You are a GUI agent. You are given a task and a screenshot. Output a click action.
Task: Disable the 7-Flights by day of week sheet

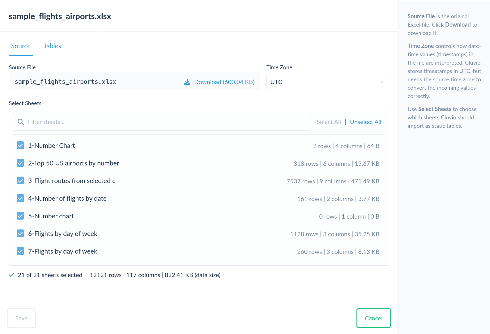(x=20, y=251)
